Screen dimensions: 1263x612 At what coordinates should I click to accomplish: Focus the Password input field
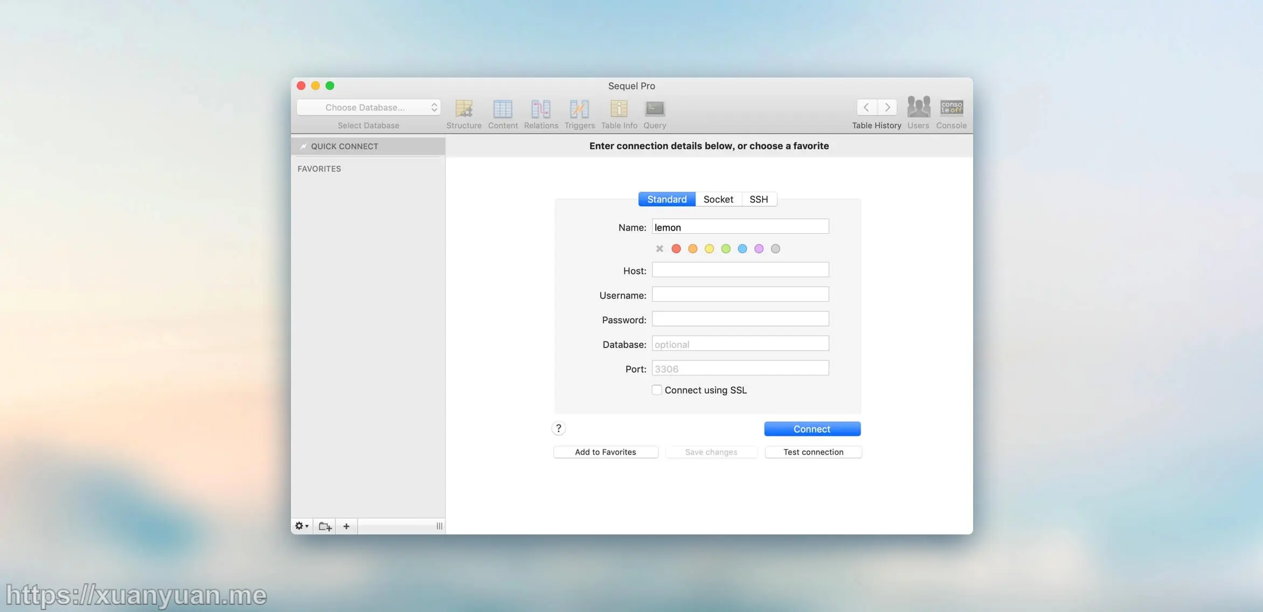pos(740,319)
